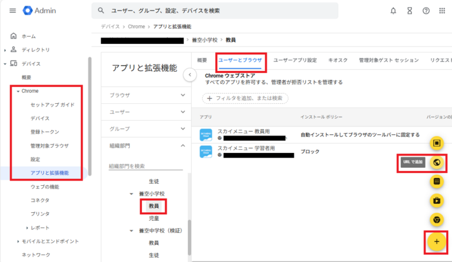Add app from Google Play store
The height and width of the screenshot is (262, 452).
(437, 201)
